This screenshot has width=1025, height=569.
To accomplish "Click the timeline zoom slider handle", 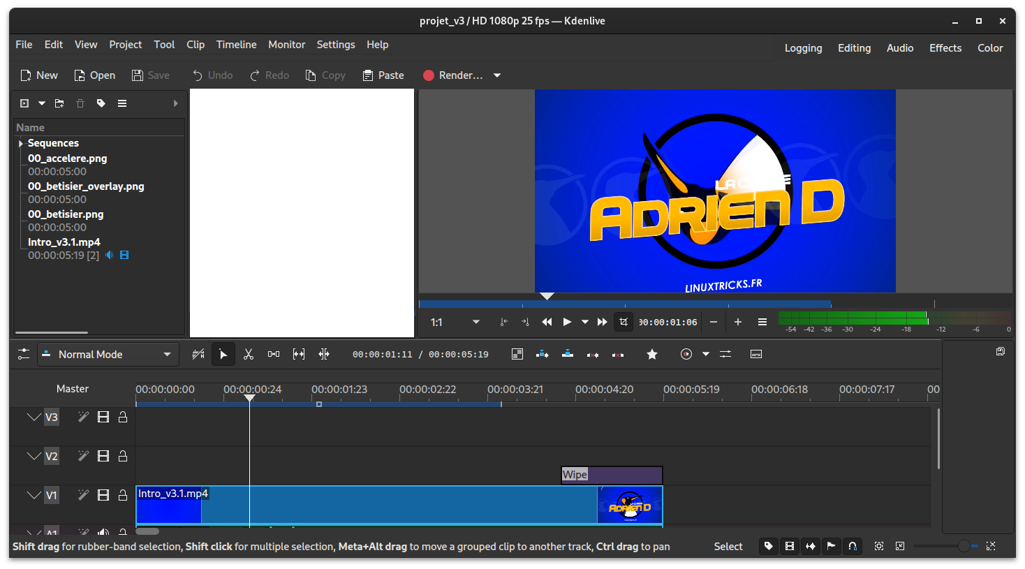I will pyautogui.click(x=964, y=547).
